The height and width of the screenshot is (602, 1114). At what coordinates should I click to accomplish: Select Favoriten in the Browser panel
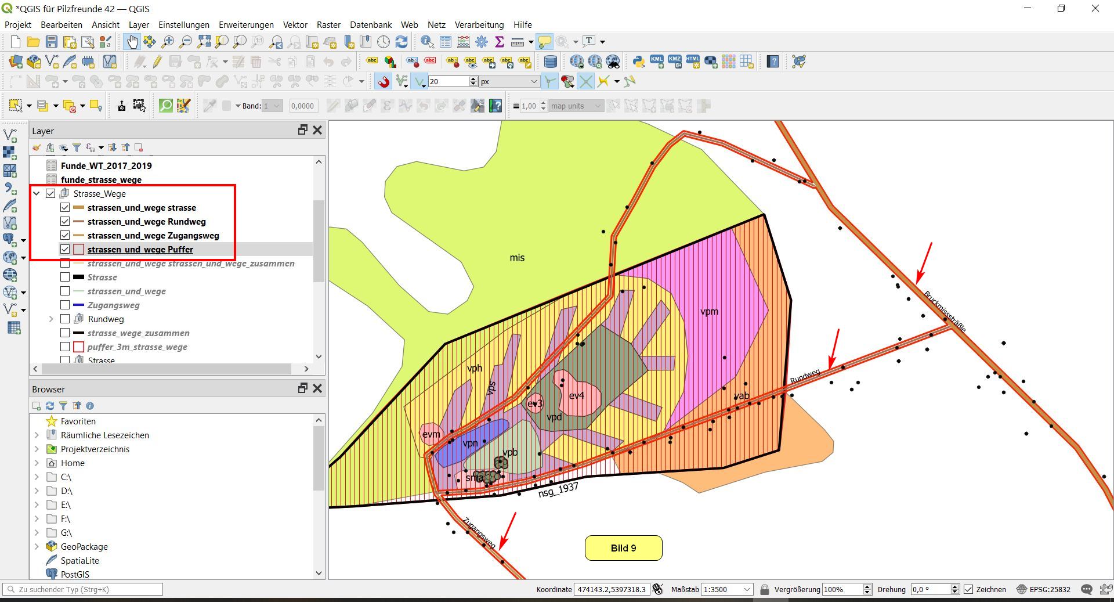pyautogui.click(x=78, y=421)
